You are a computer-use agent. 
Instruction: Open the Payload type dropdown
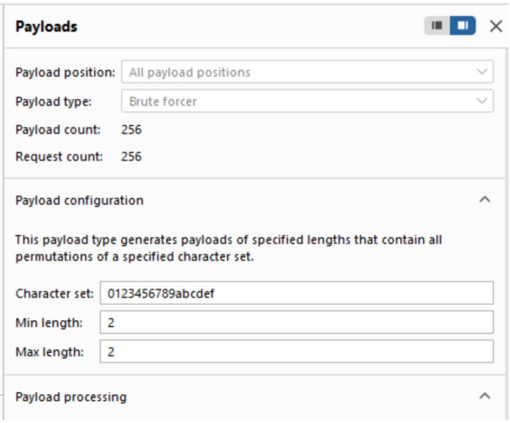(x=307, y=102)
